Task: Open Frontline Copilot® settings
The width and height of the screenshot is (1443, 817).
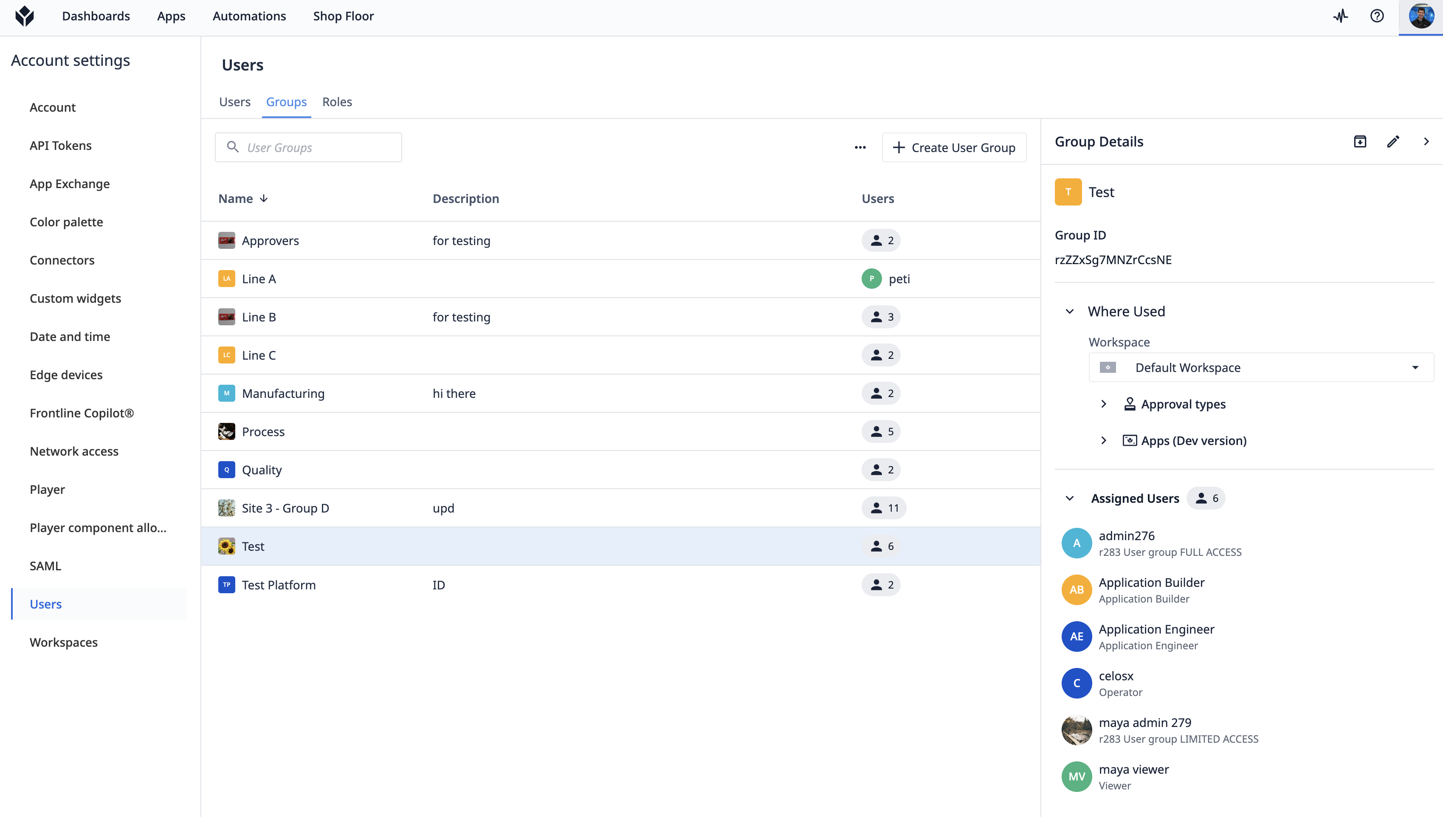Action: (x=82, y=413)
